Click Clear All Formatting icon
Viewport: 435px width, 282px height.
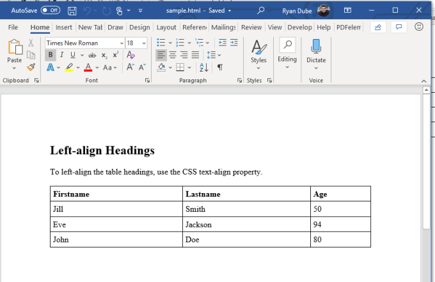(x=130, y=55)
